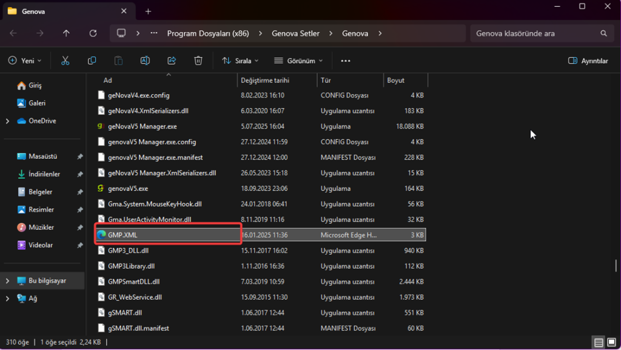Click the Cut scissors icon

pos(65,61)
